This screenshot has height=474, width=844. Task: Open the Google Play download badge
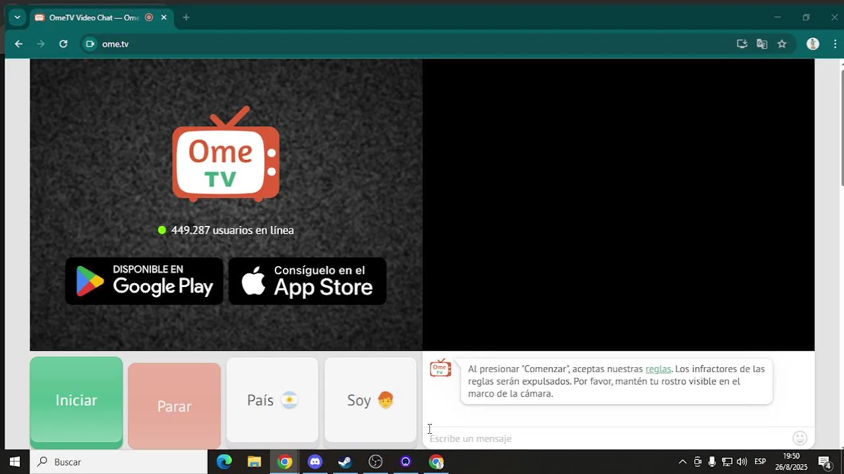(x=144, y=281)
